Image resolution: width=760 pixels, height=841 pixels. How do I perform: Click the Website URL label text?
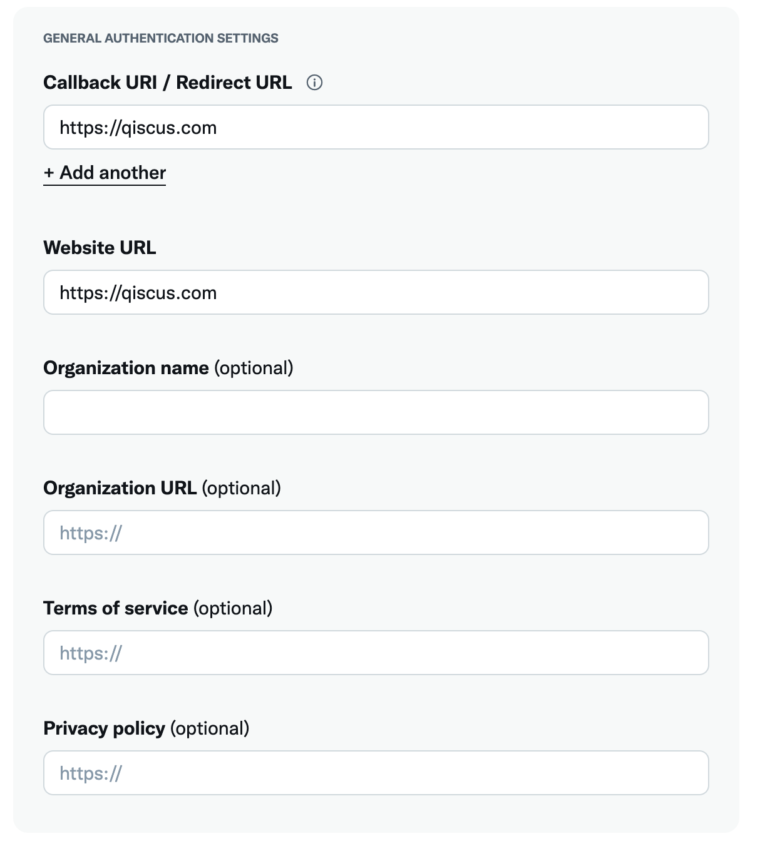click(x=100, y=248)
